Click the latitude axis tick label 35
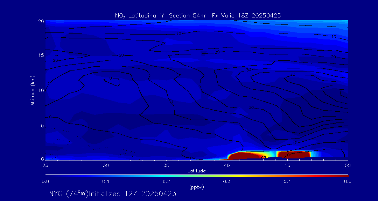This screenshot has width=378, height=201. click(x=166, y=165)
